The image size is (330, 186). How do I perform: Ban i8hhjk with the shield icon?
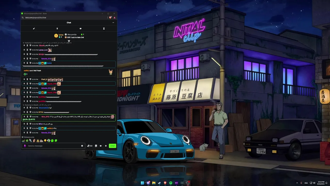(x=30, y=54)
